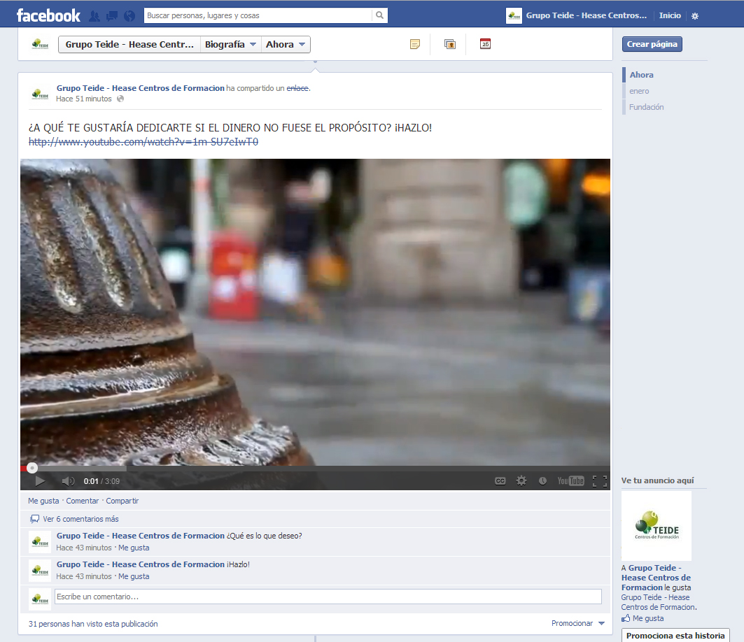The height and width of the screenshot is (642, 744).
Task: Click the video progress bar scrubber
Action: pyautogui.click(x=32, y=468)
